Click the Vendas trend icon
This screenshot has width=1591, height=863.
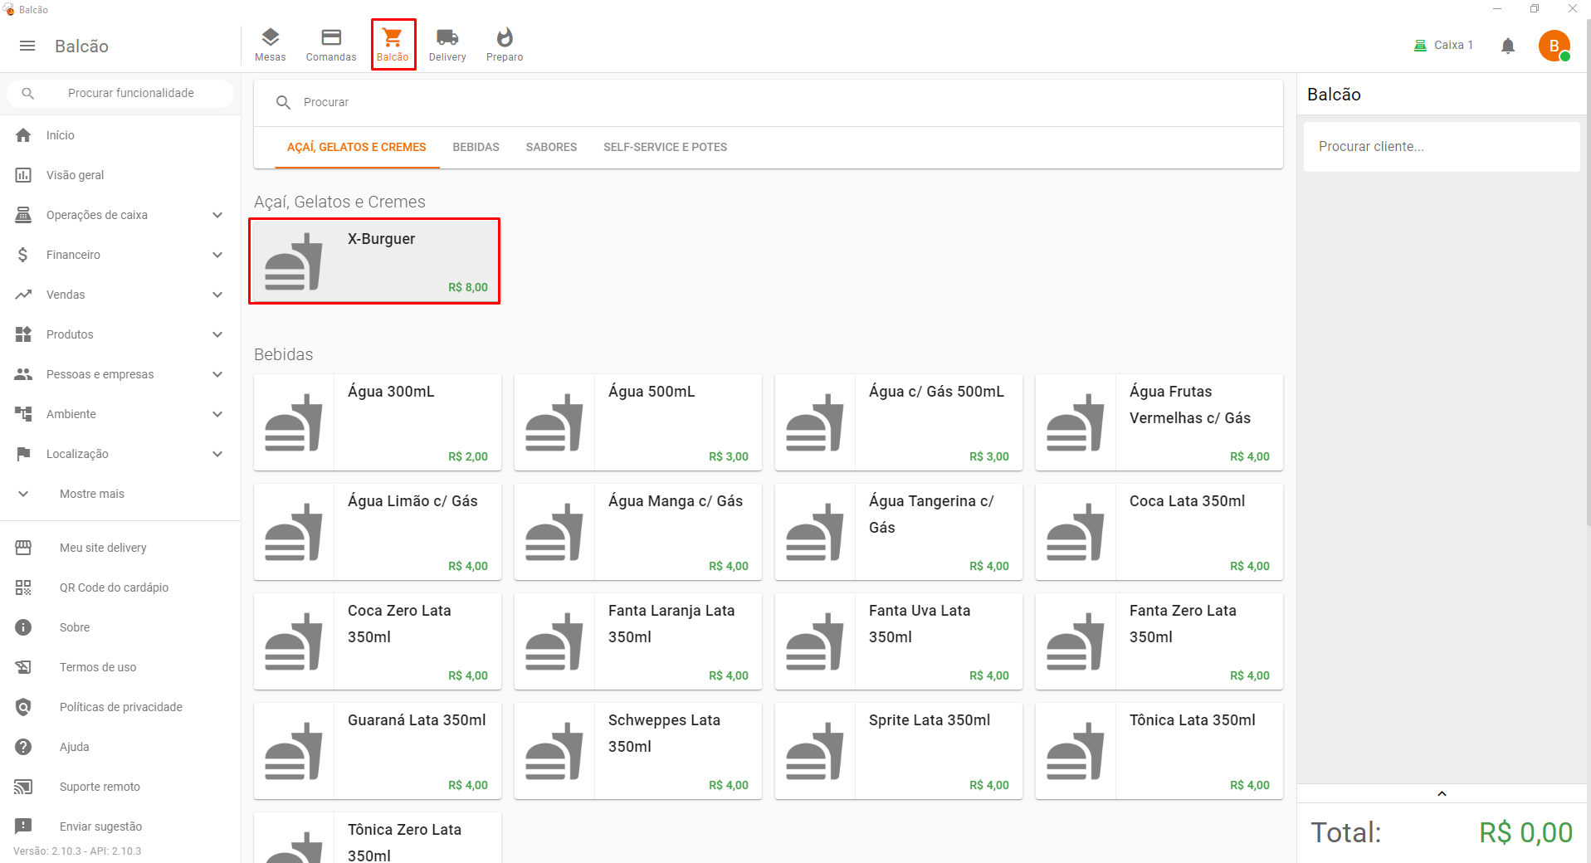click(x=23, y=295)
